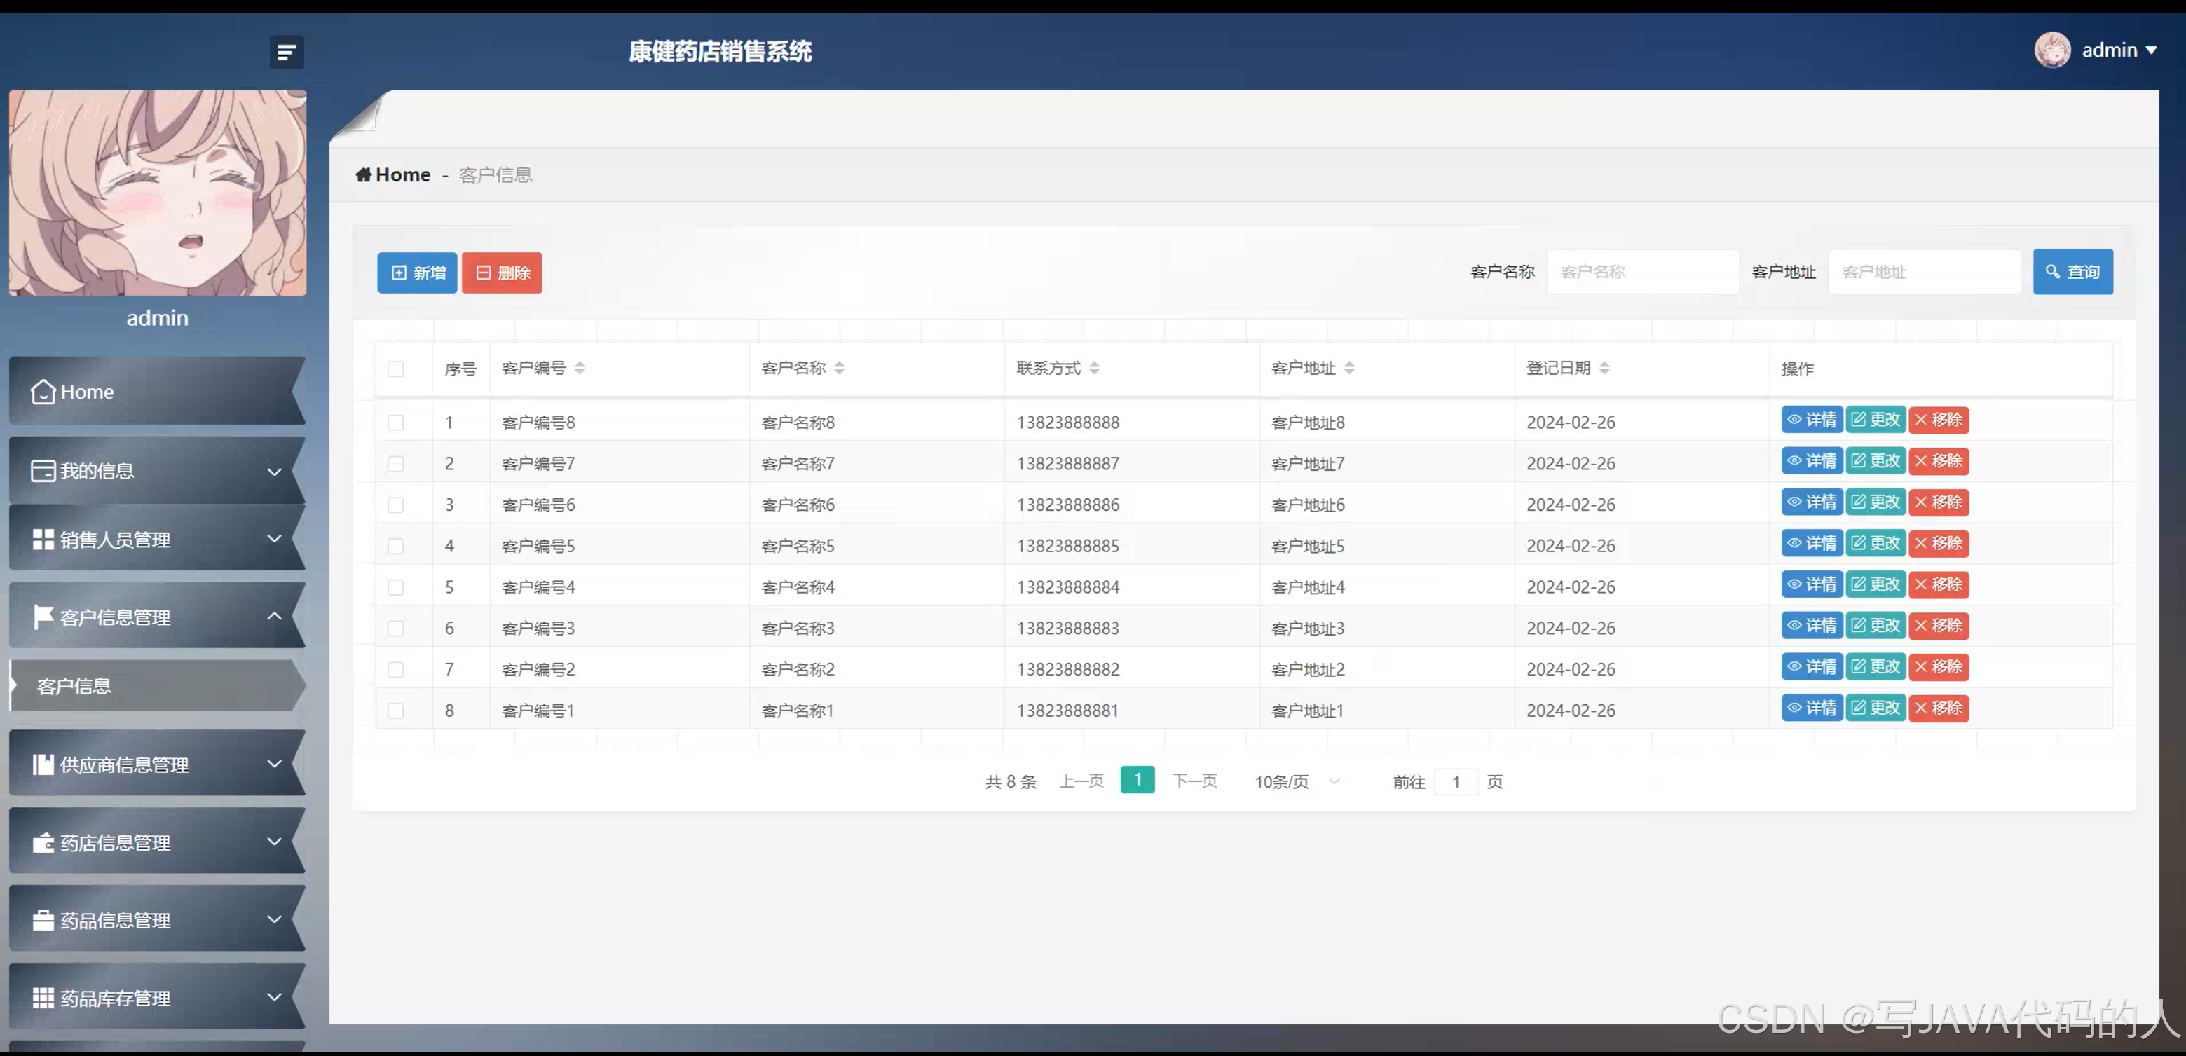Sort by 登记日期 column arrows

[1604, 368]
